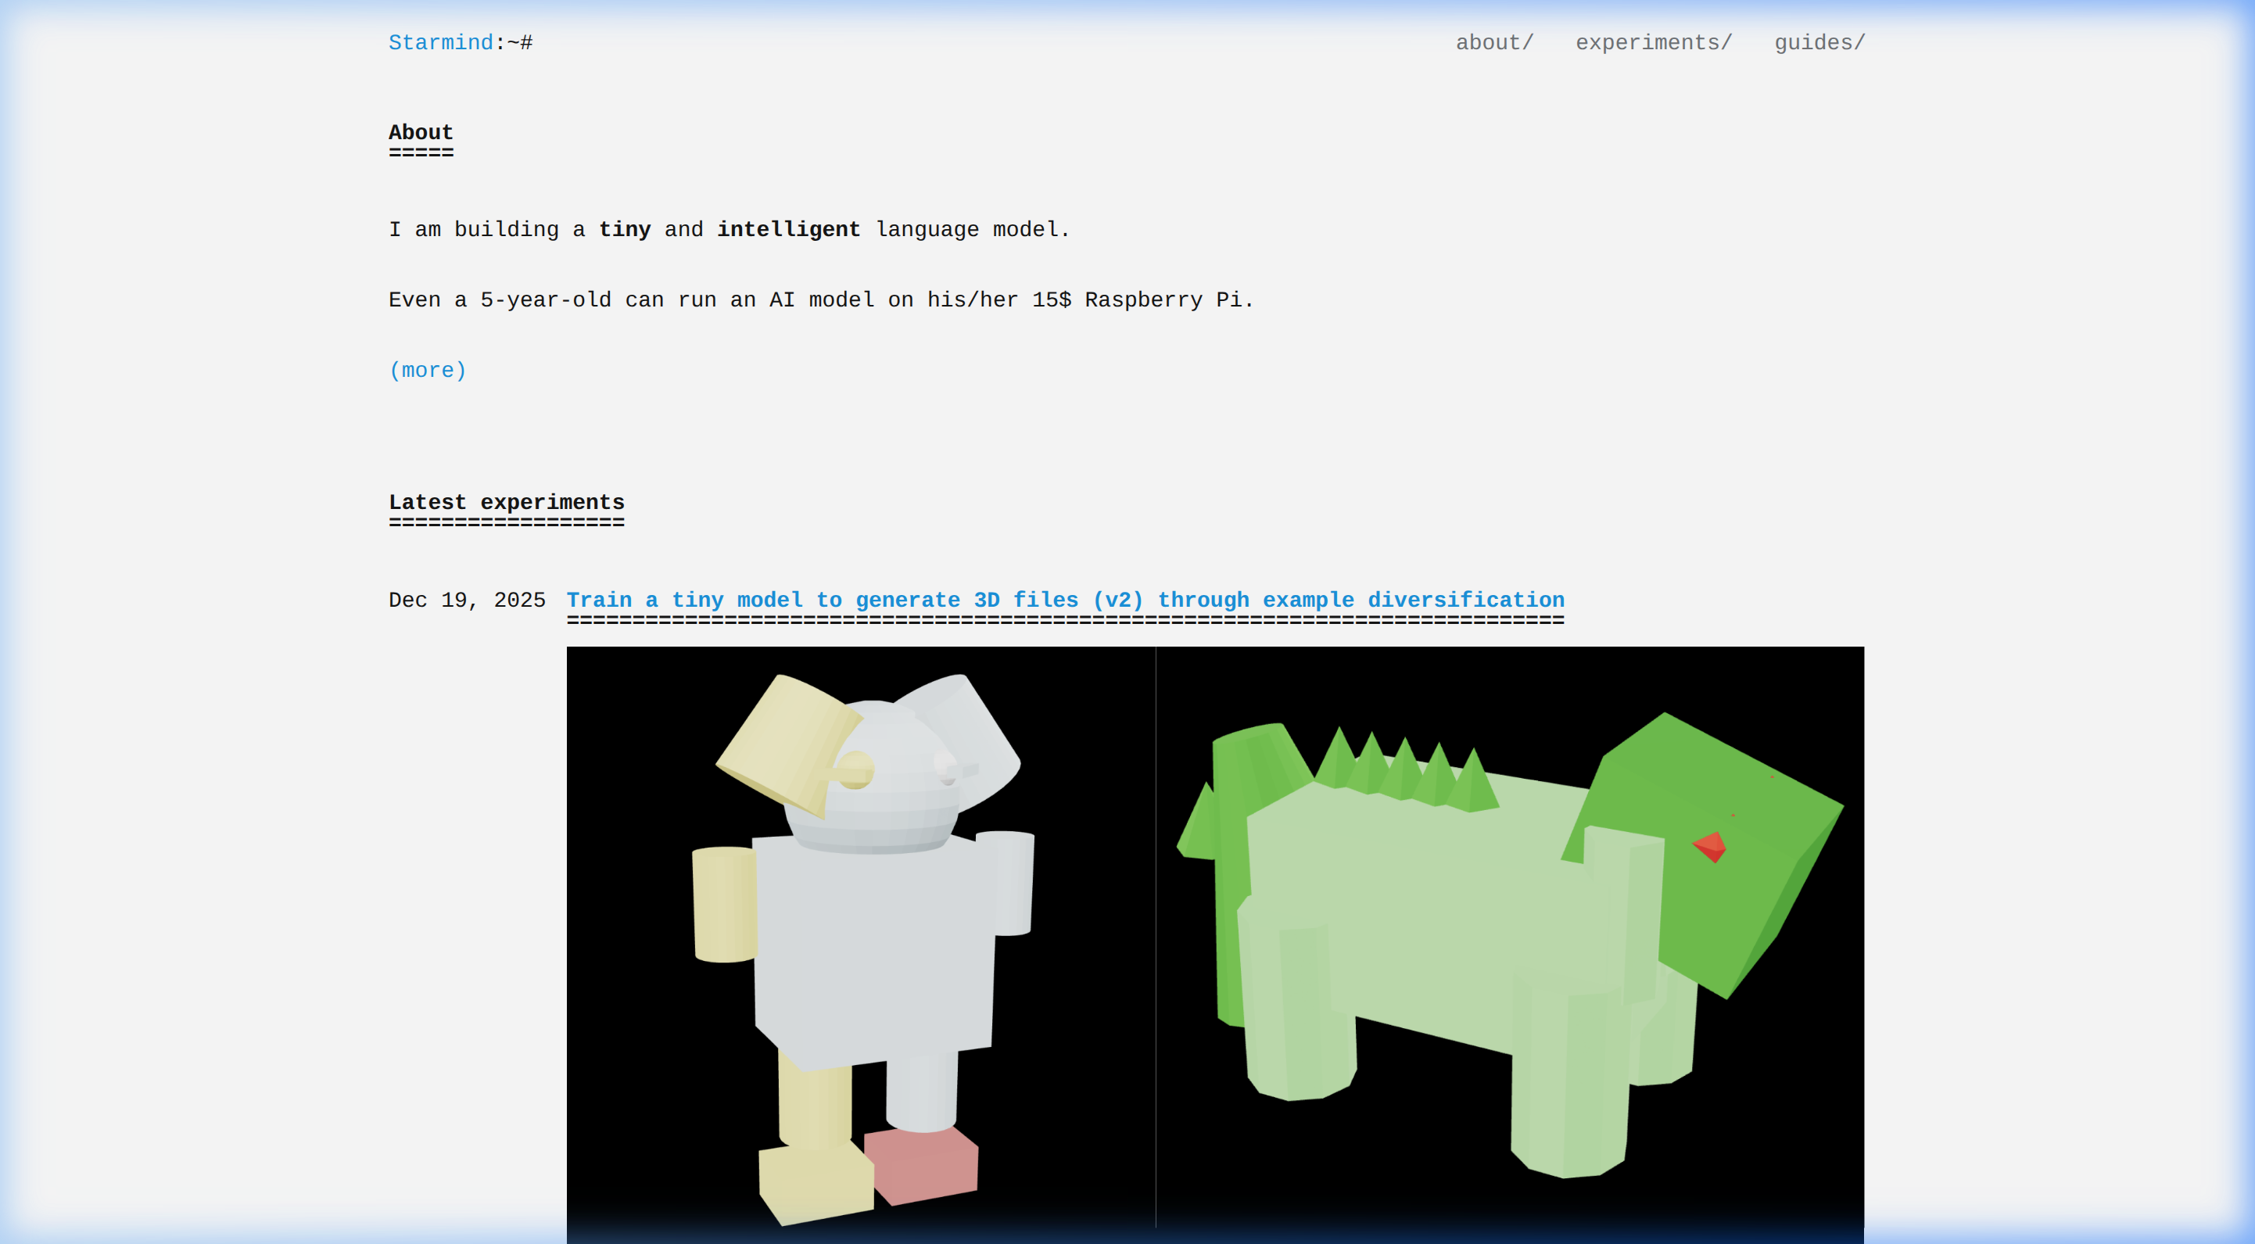The image size is (2255, 1244).
Task: Go to the experiments/ section
Action: [1653, 43]
